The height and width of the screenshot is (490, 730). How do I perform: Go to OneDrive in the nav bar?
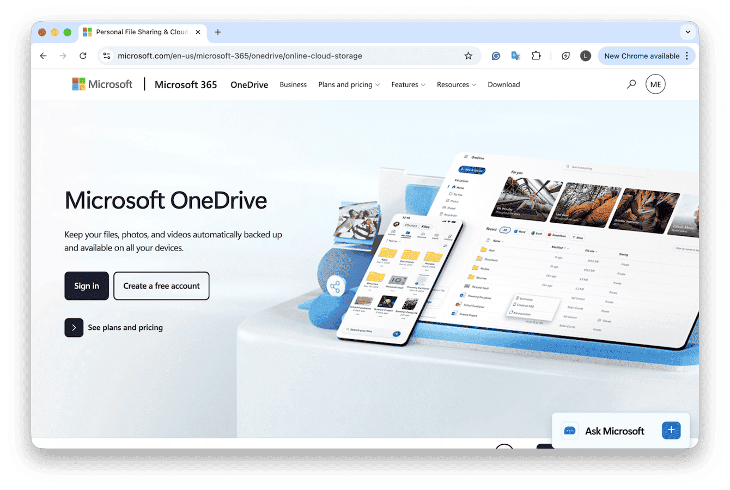tap(249, 84)
